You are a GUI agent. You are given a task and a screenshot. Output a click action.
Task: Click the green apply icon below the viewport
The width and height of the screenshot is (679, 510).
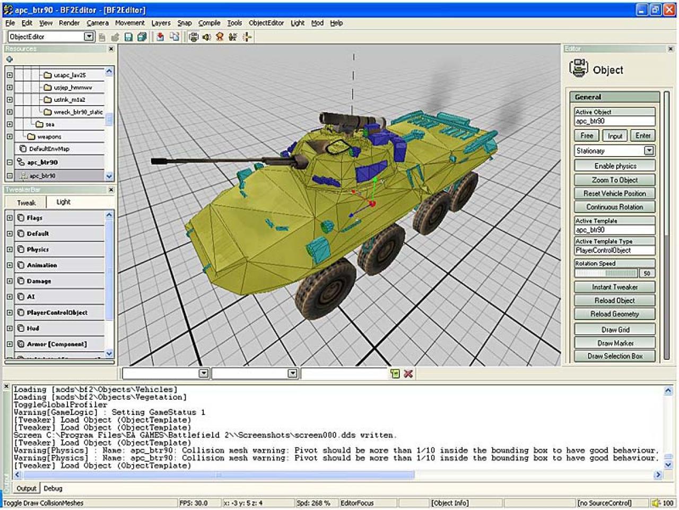coord(395,374)
